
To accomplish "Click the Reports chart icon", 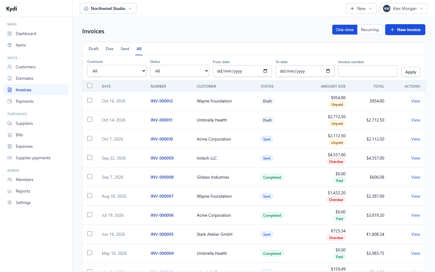I will [x=10, y=191].
